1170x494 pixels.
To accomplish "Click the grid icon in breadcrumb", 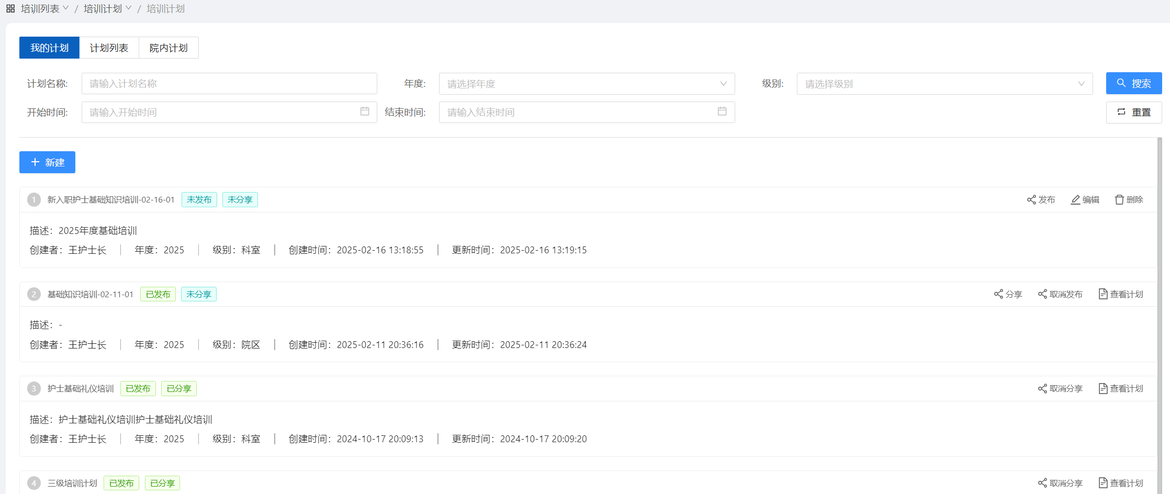I will 10,9.
